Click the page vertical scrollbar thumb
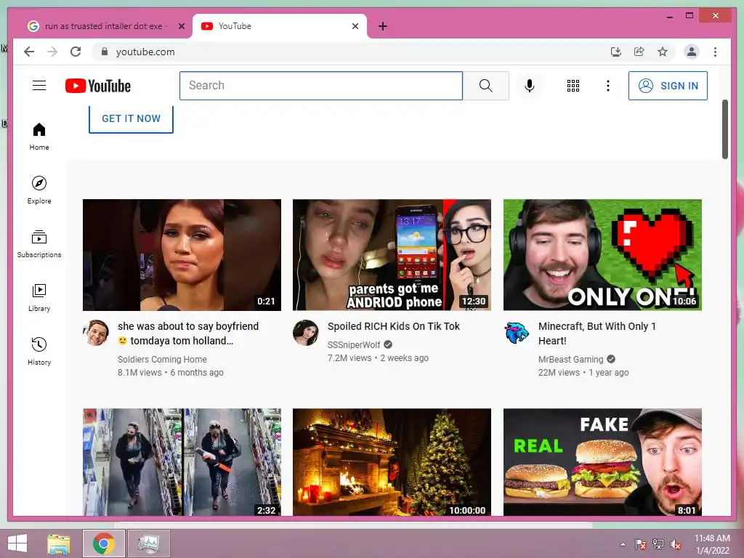 pyautogui.click(x=724, y=129)
